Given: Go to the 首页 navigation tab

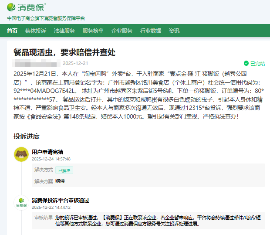Looking at the screenshot, I should pyautogui.click(x=13, y=31).
